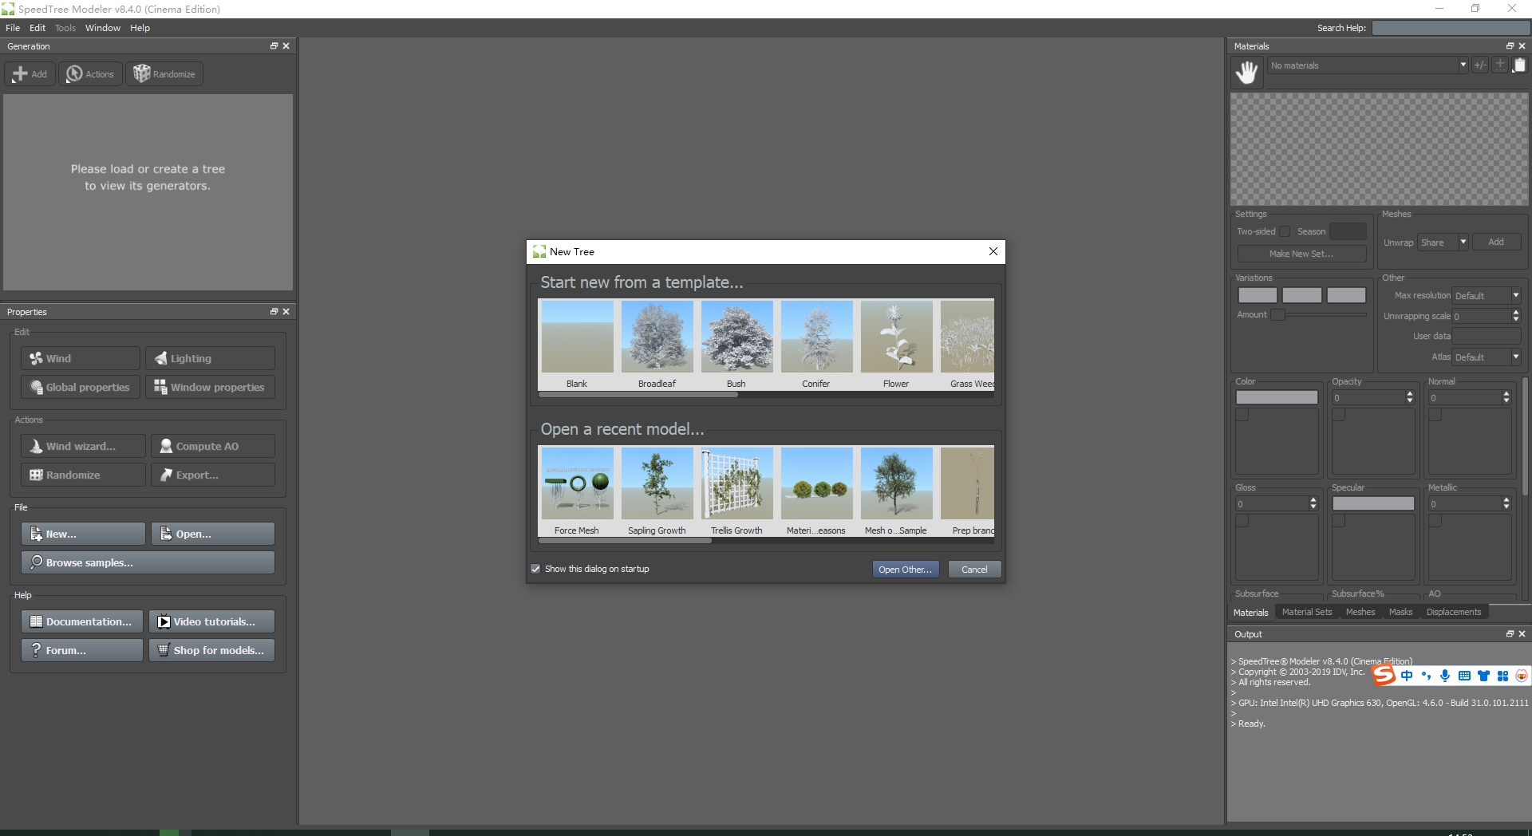The height and width of the screenshot is (836, 1532).
Task: Open Video tutorials
Action: coord(211,622)
